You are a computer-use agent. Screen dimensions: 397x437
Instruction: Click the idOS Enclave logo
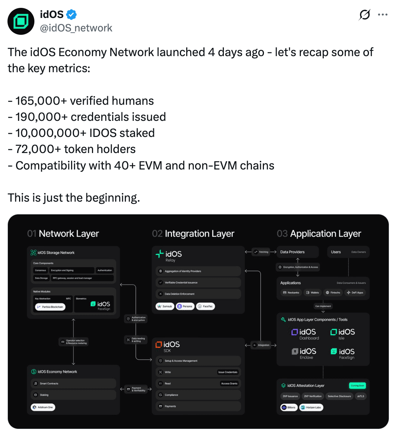click(x=304, y=353)
